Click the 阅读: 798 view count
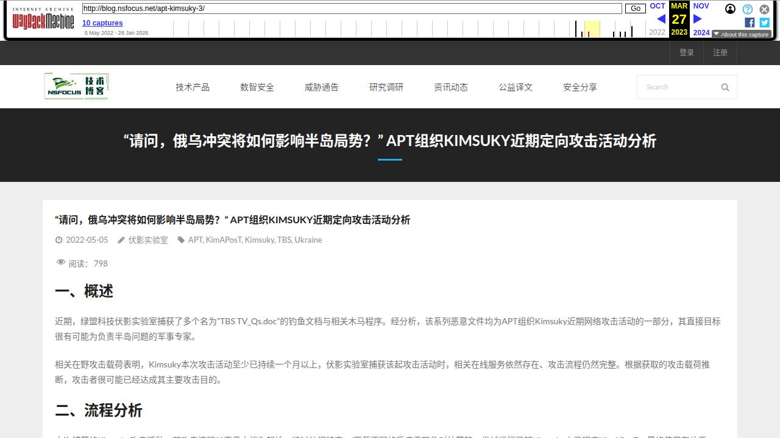 point(88,263)
